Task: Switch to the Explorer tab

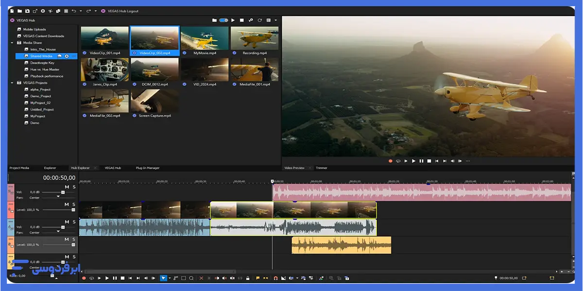Action: point(50,168)
